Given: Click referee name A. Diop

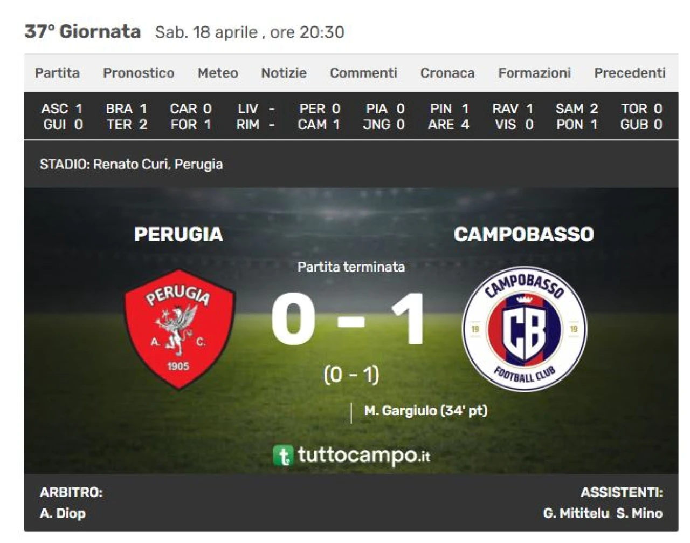Looking at the screenshot, I should click(x=63, y=513).
